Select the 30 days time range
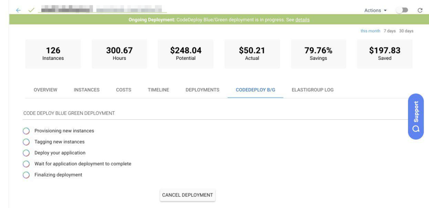429x208 pixels. tap(406, 31)
